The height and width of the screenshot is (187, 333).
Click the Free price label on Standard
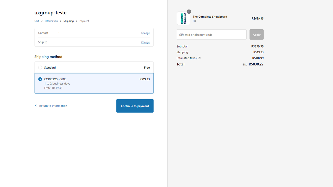click(147, 68)
